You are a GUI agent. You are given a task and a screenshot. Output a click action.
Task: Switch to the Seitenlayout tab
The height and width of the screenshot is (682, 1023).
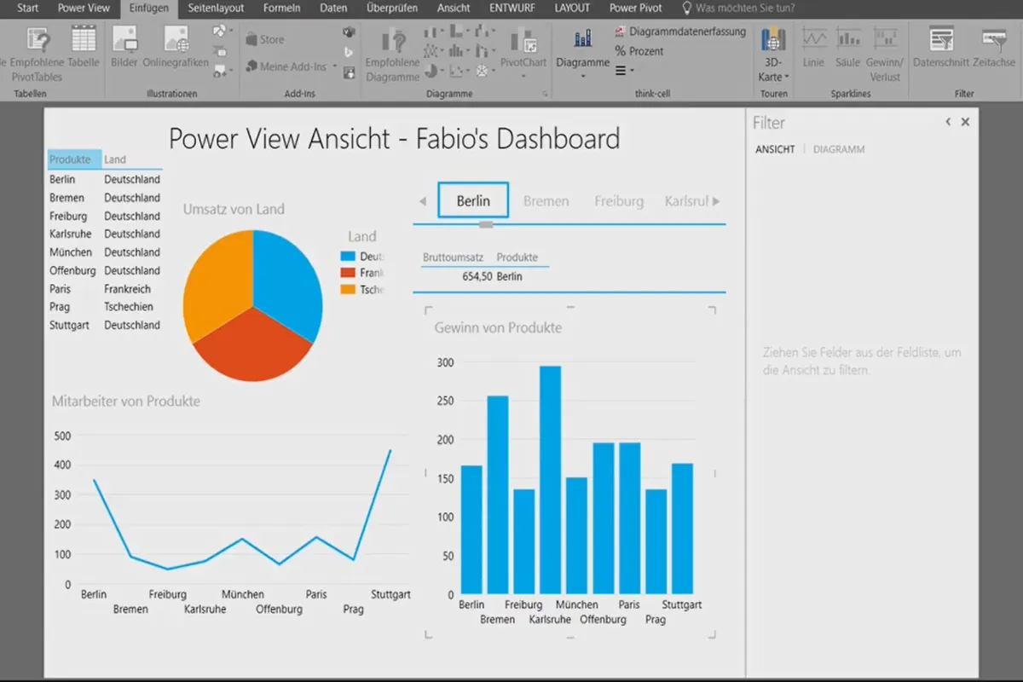pos(216,8)
